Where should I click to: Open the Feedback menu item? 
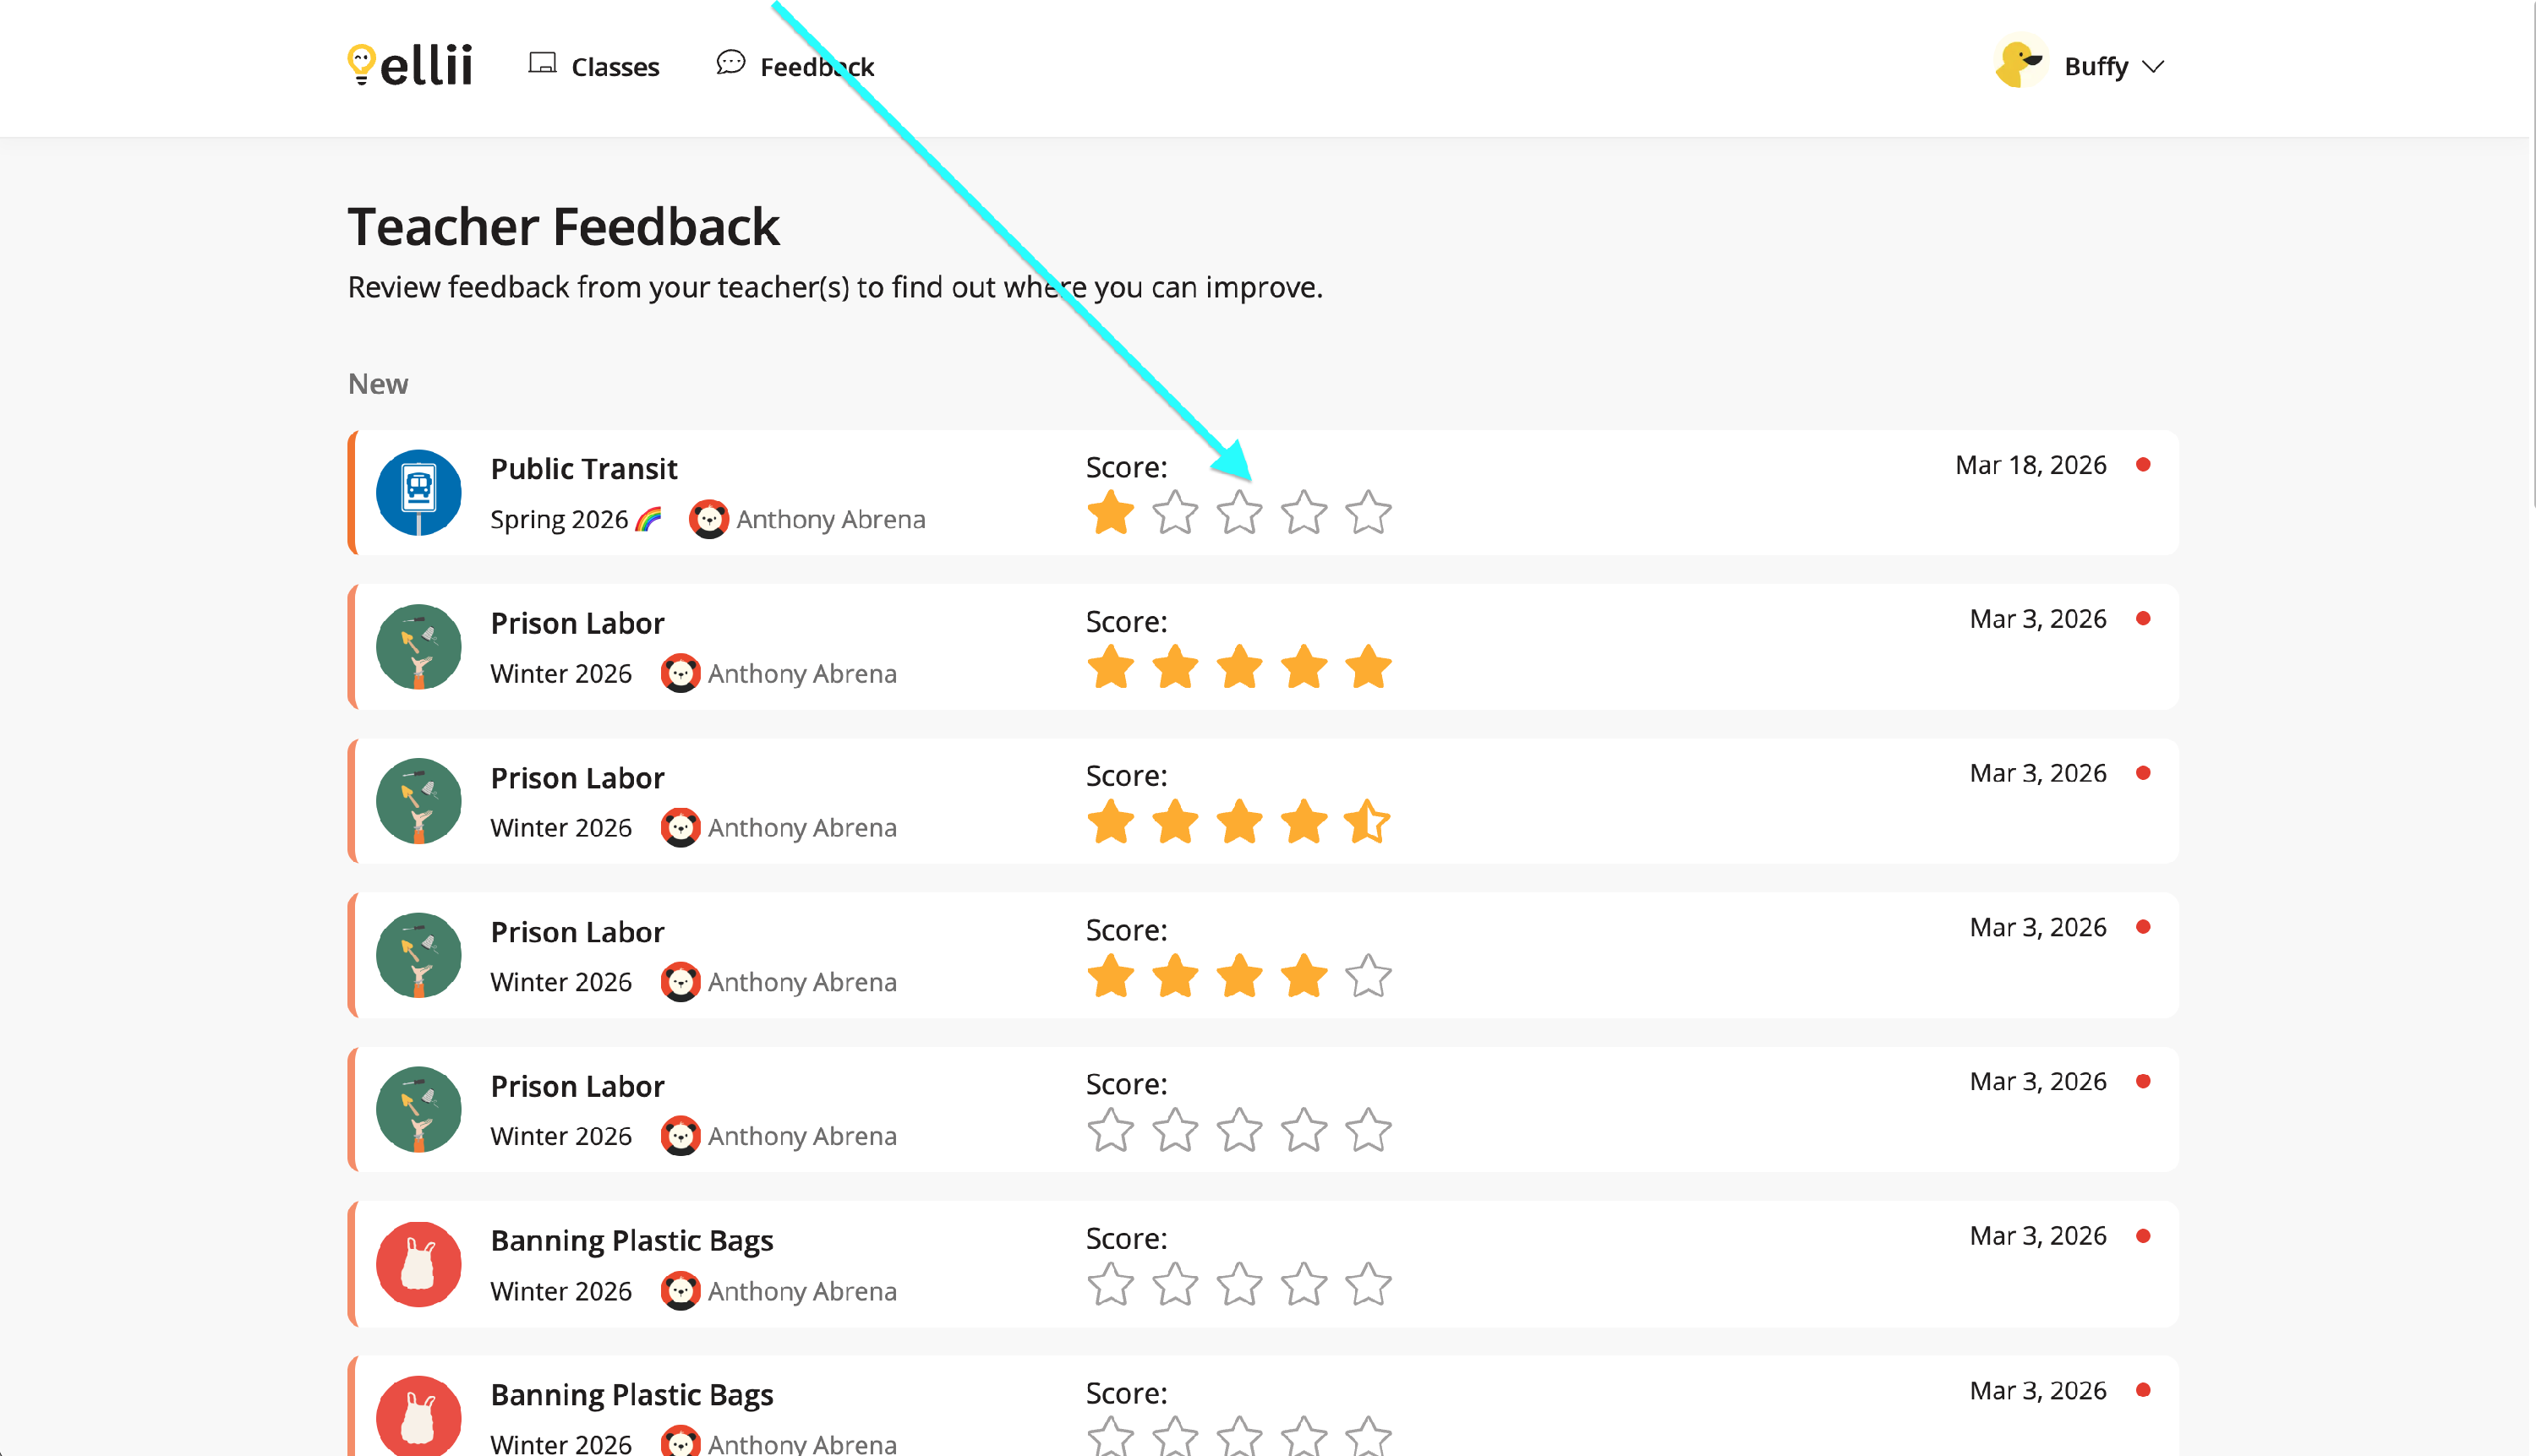point(817,67)
